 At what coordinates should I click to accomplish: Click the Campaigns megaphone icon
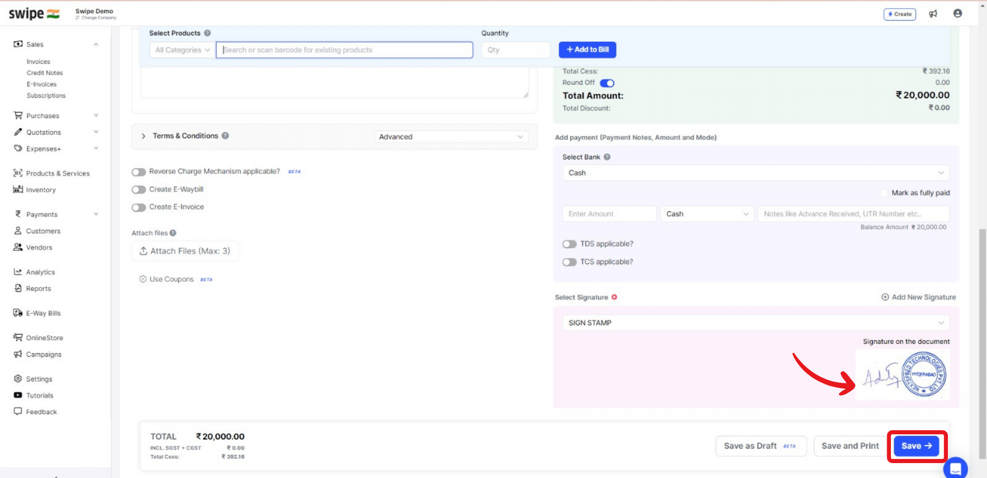[18, 354]
